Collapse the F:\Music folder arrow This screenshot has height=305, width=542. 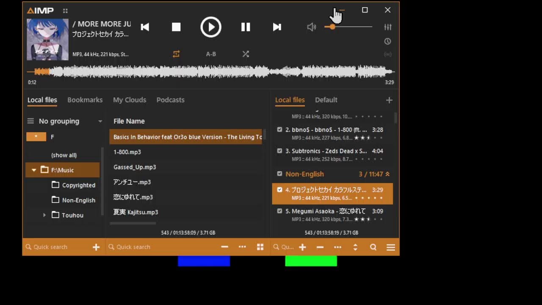[34, 170]
